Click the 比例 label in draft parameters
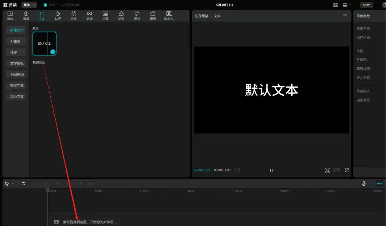 (x=360, y=51)
